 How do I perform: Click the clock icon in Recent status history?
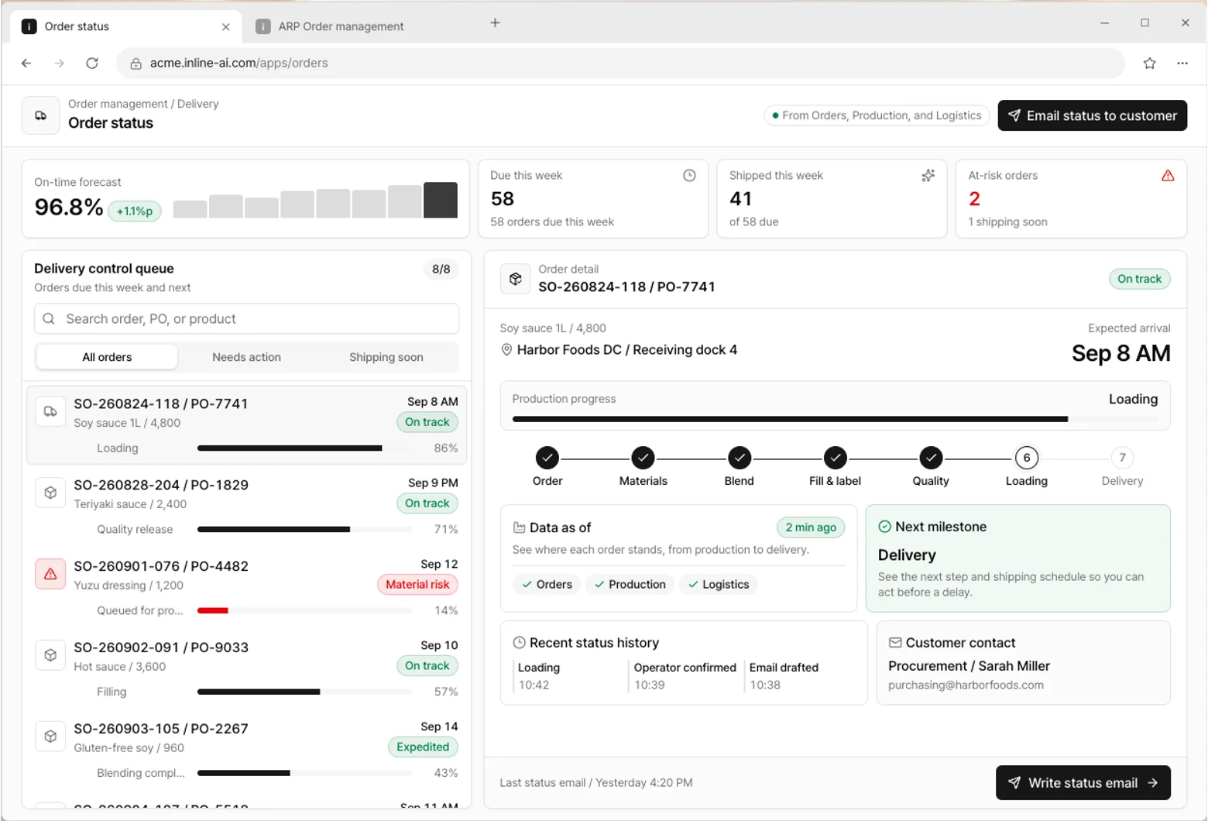520,643
